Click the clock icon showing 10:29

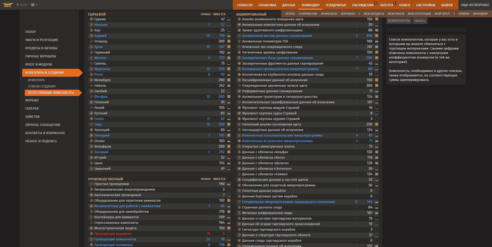click(x=18, y=5)
